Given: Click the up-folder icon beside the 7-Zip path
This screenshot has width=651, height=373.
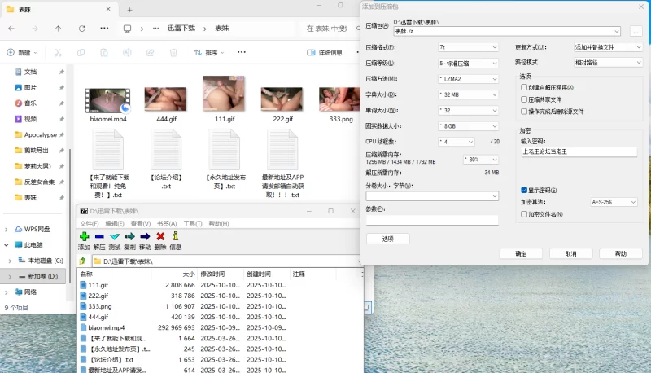Looking at the screenshot, I should click(83, 261).
